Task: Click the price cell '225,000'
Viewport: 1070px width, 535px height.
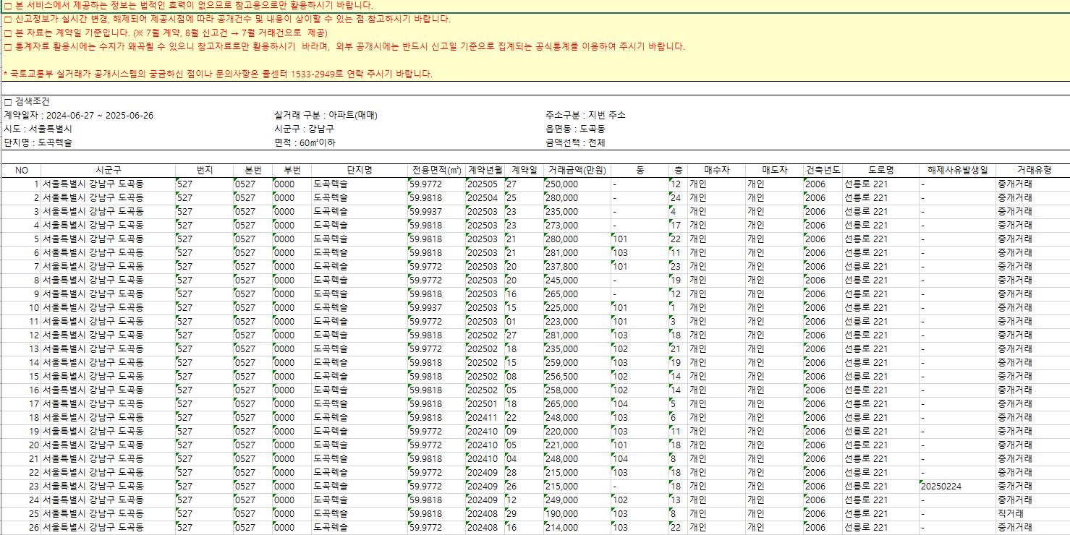Action: click(x=577, y=308)
